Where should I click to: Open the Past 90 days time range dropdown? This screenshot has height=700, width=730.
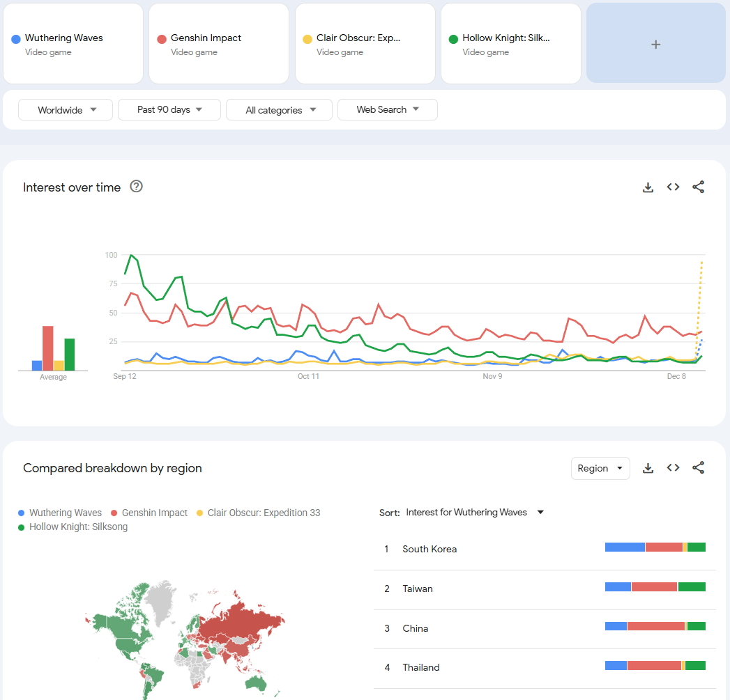[x=169, y=110]
